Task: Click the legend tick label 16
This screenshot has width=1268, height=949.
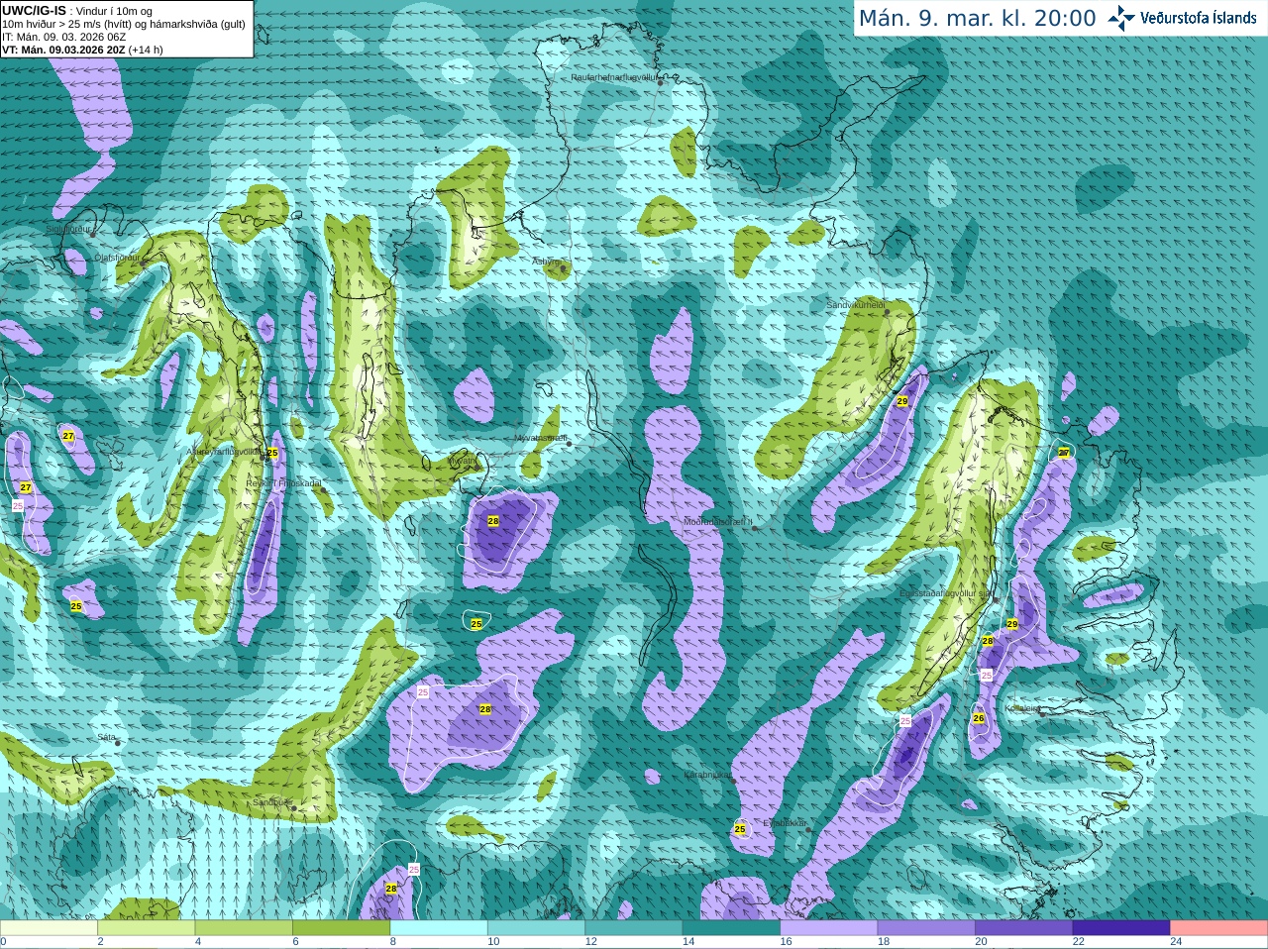Action: (786, 942)
